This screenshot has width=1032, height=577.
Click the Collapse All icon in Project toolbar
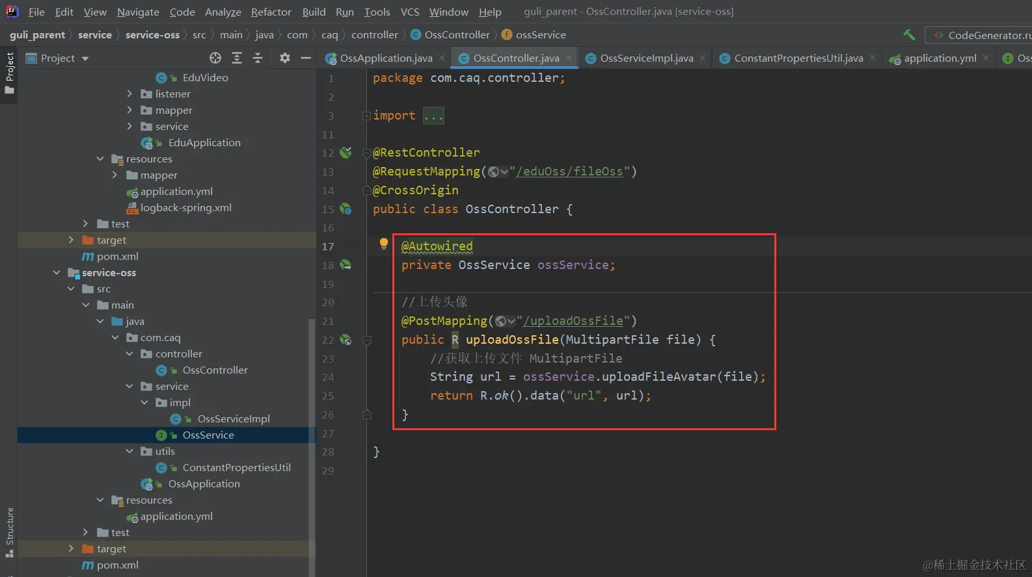pos(258,58)
